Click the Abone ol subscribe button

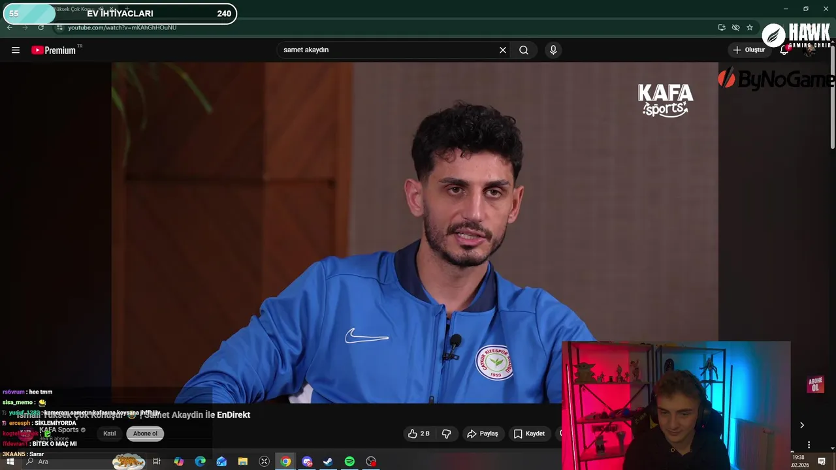[145, 433]
